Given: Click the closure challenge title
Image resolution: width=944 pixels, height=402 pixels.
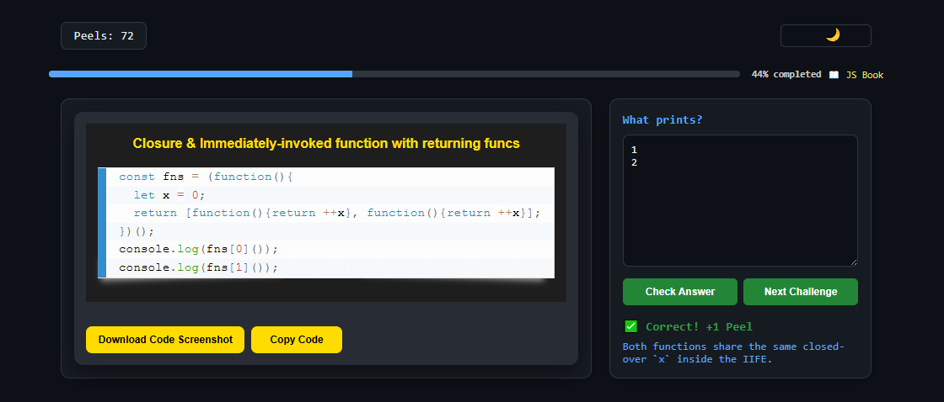Looking at the screenshot, I should (325, 144).
